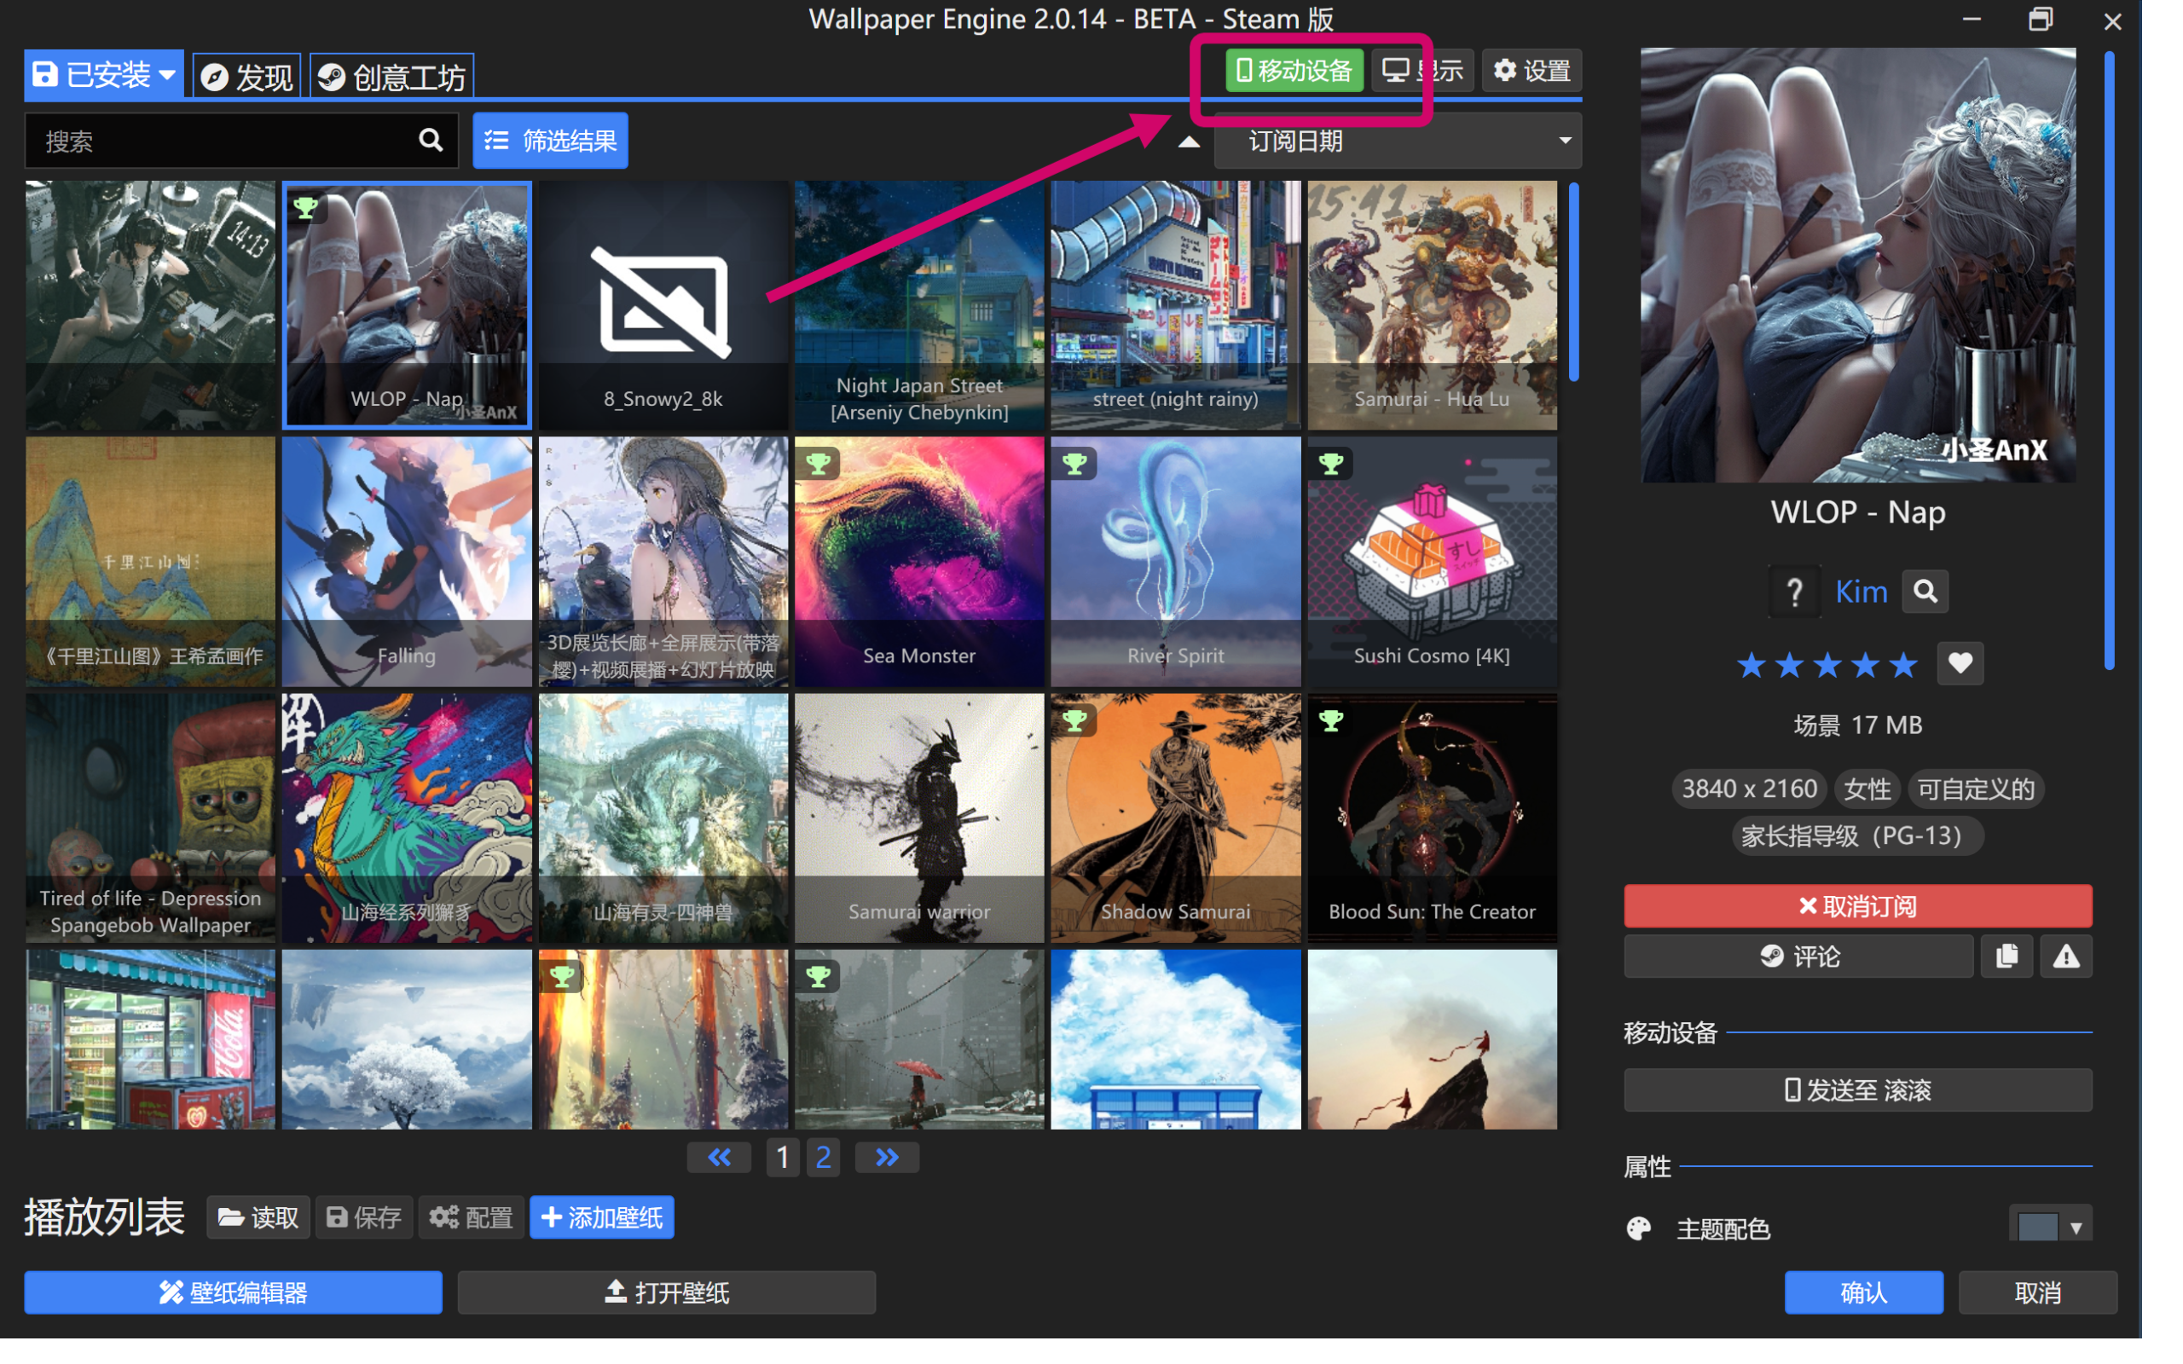
Task: Open the 已安装 installed dropdown tab
Action: pyautogui.click(x=104, y=75)
